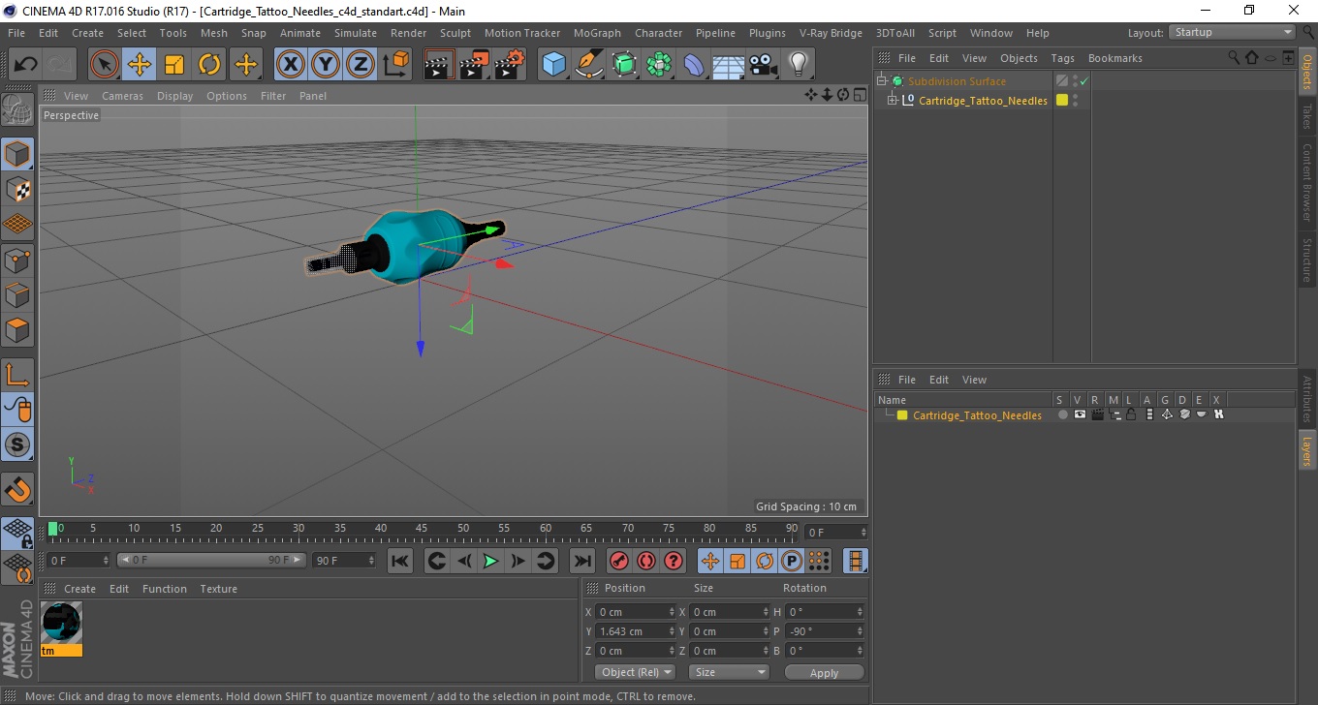Open viewport Cameras menu
This screenshot has height=705, width=1318.
click(122, 96)
